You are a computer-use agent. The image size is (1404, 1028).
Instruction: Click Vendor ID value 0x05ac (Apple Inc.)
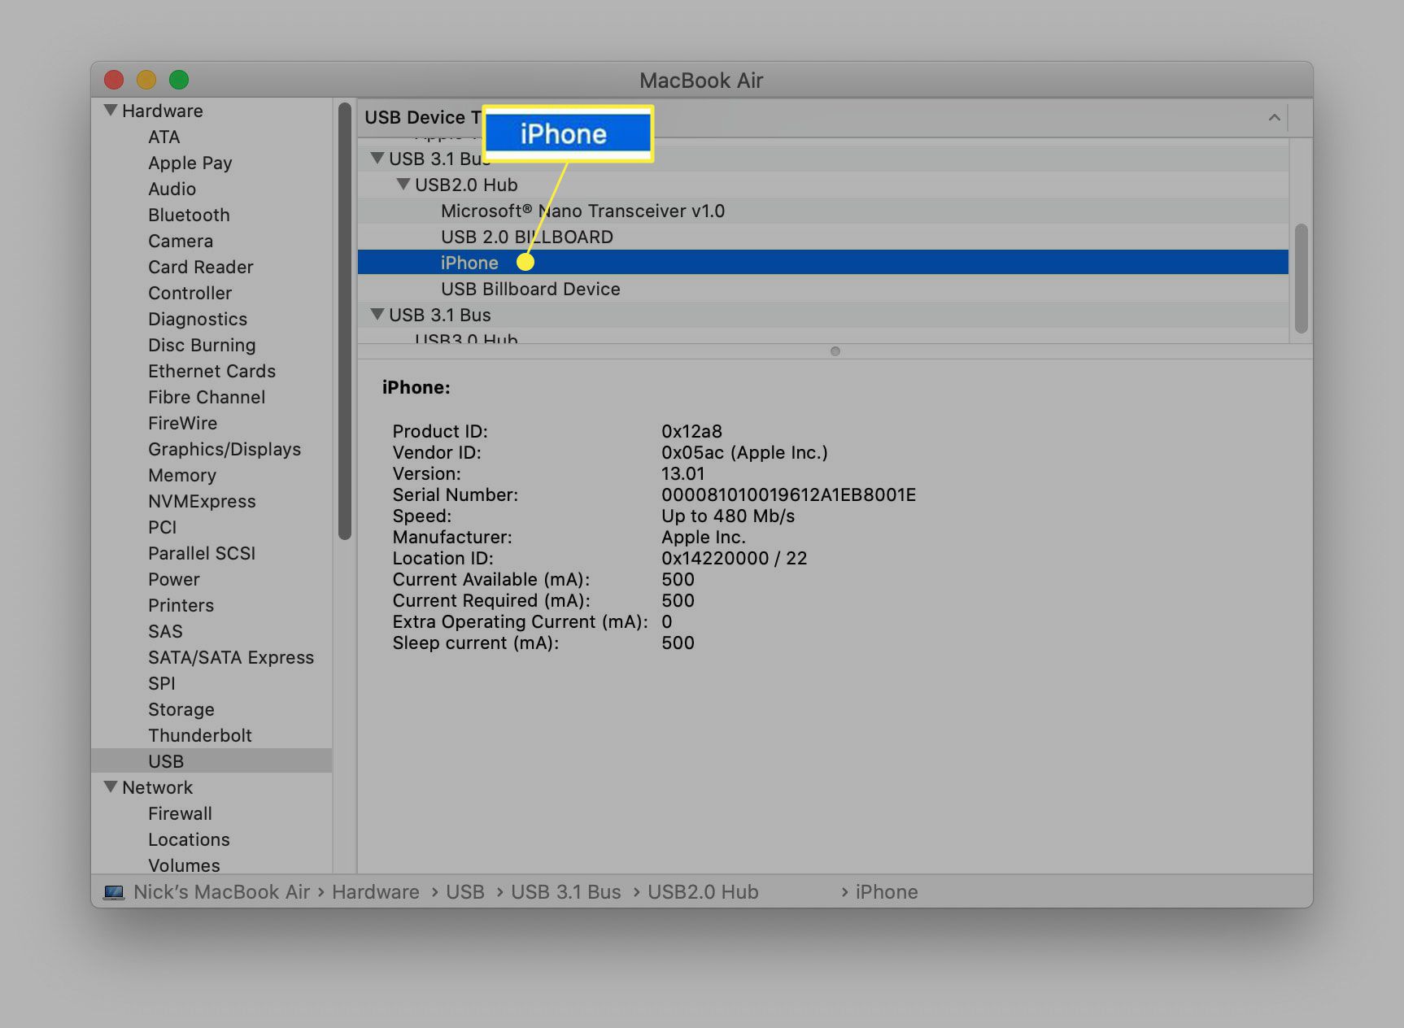pos(744,452)
